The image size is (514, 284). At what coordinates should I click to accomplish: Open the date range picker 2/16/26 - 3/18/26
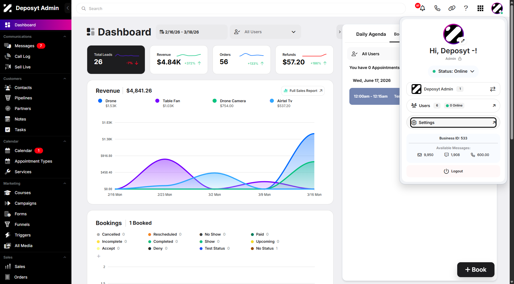pos(192,32)
